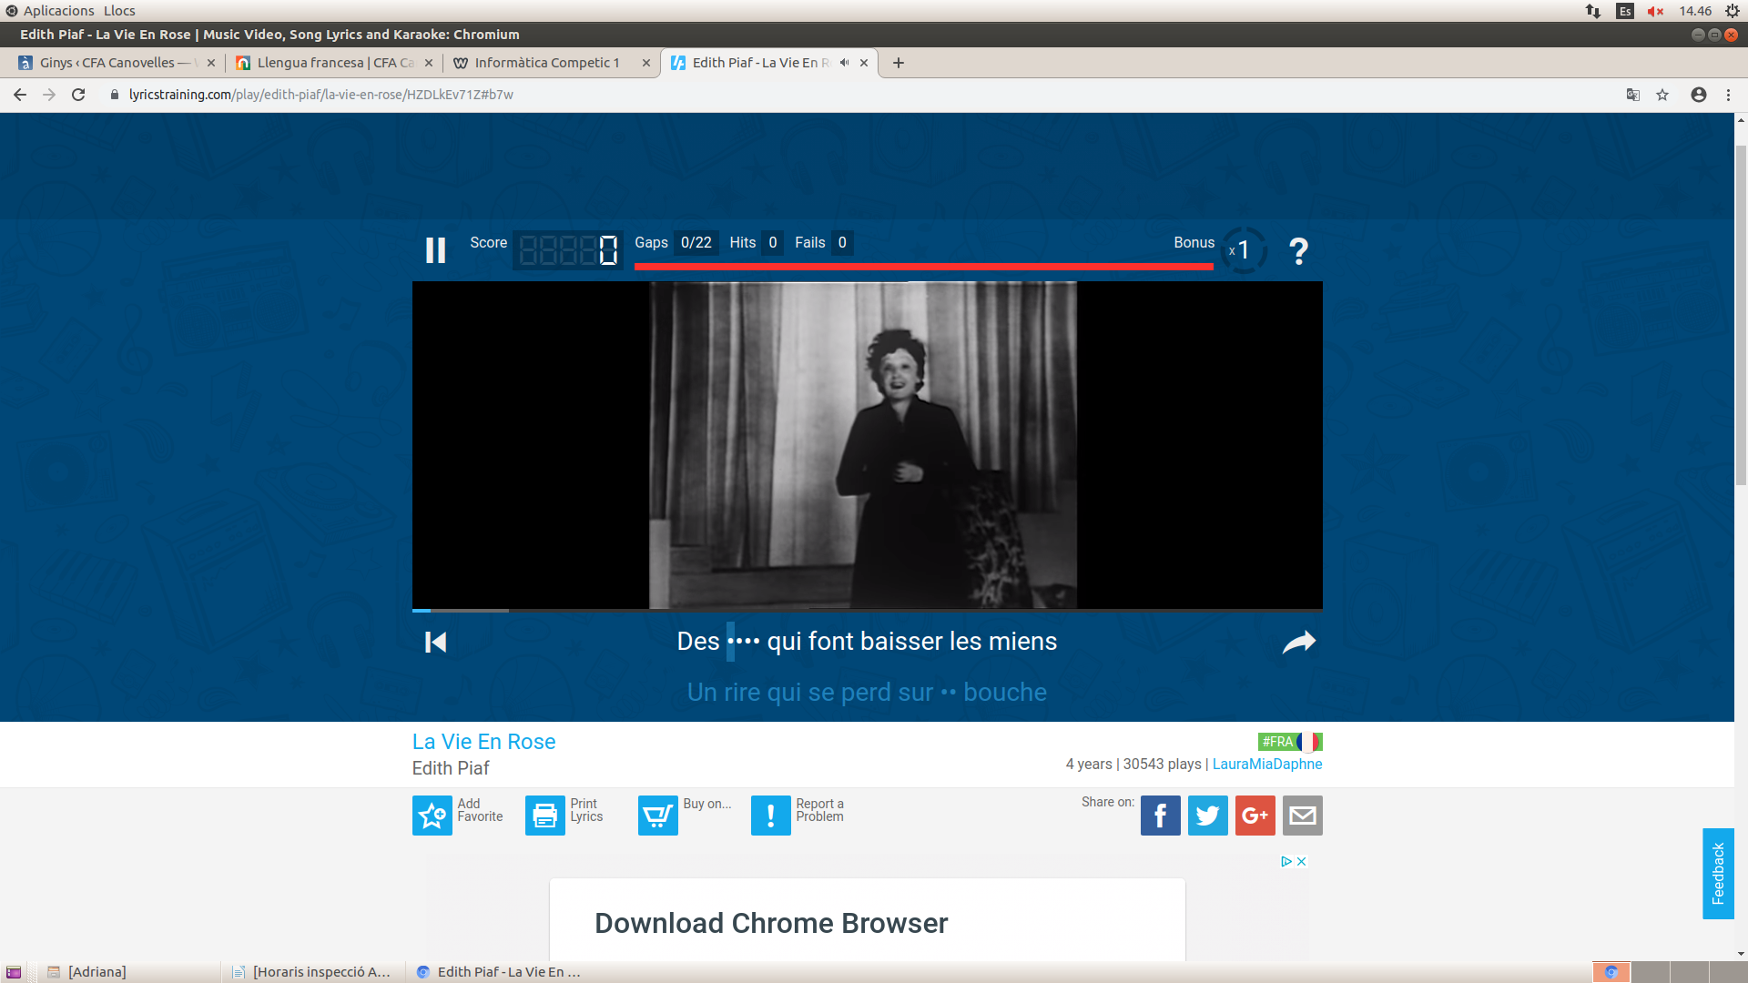Switch to the Informàtica Competic 1 tab
The image size is (1748, 983).
click(x=546, y=63)
